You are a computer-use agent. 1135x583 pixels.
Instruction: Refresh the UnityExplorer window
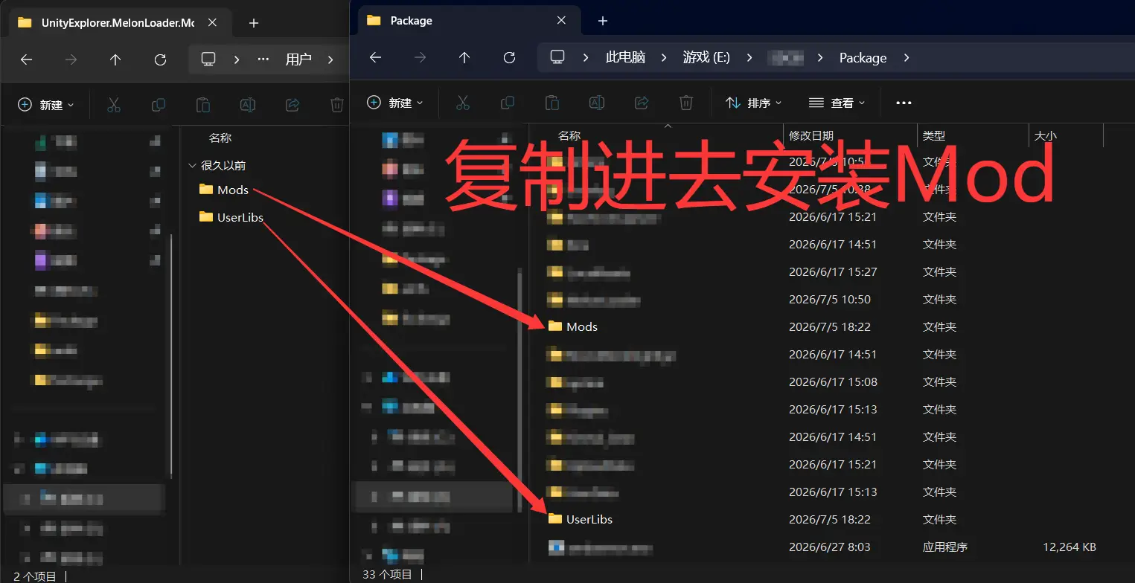[x=160, y=59]
